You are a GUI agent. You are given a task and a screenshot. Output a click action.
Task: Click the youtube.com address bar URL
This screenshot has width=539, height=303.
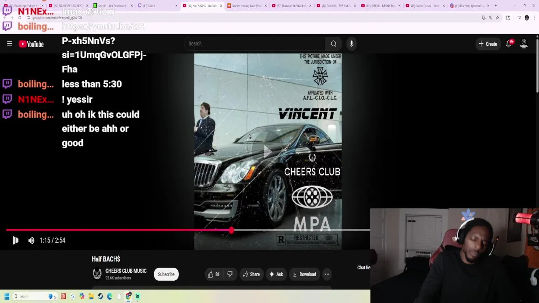tap(57, 18)
